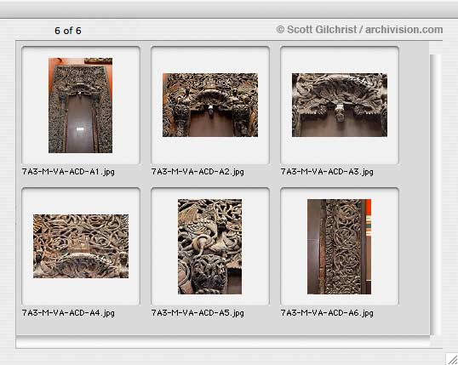Click the 7A3-M-VA-ACD-A4.jpg filename label

pos(68,313)
